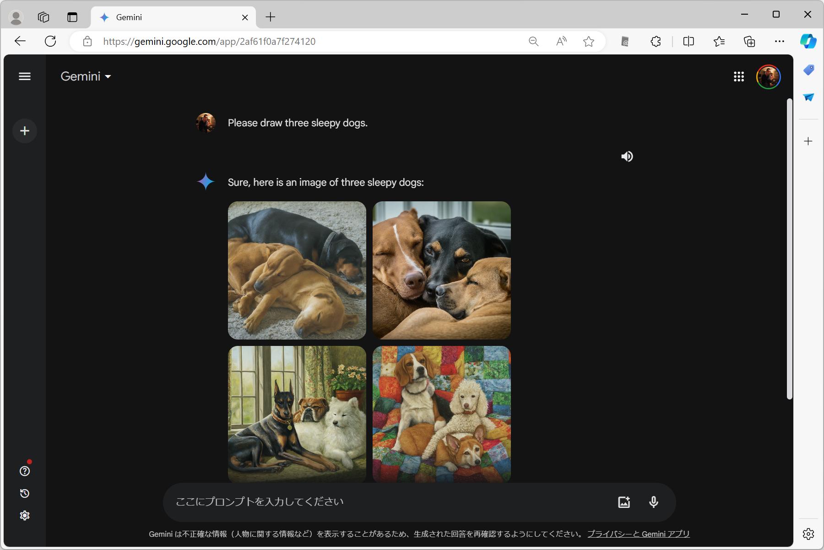Image resolution: width=824 pixels, height=550 pixels.
Task: Select the Gemini browser tab
Action: click(173, 17)
